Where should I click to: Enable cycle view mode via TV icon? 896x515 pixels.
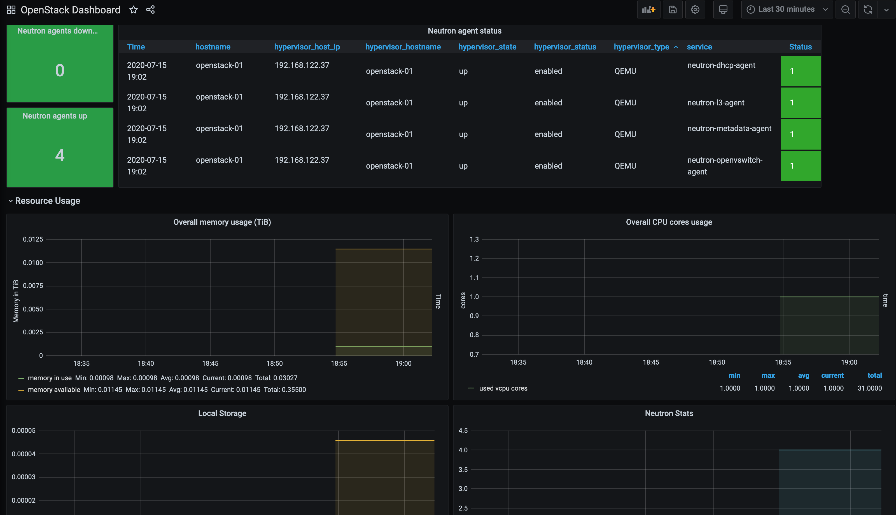[723, 10]
